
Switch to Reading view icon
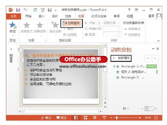click(x=95, y=118)
